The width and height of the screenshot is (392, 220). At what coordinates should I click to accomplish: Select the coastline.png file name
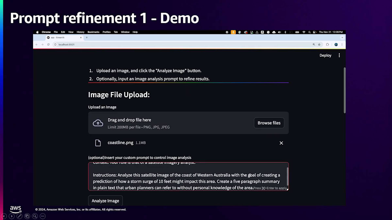pos(121,143)
